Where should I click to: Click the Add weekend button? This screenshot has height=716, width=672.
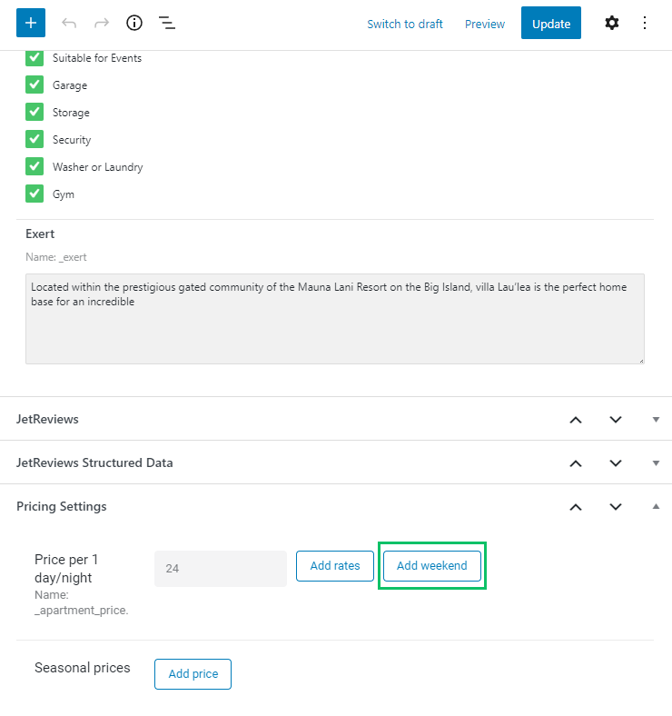tap(432, 566)
